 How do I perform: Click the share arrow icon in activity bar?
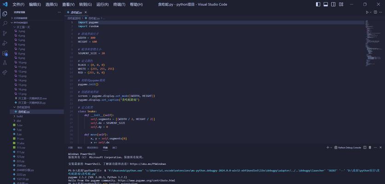coord(5,73)
